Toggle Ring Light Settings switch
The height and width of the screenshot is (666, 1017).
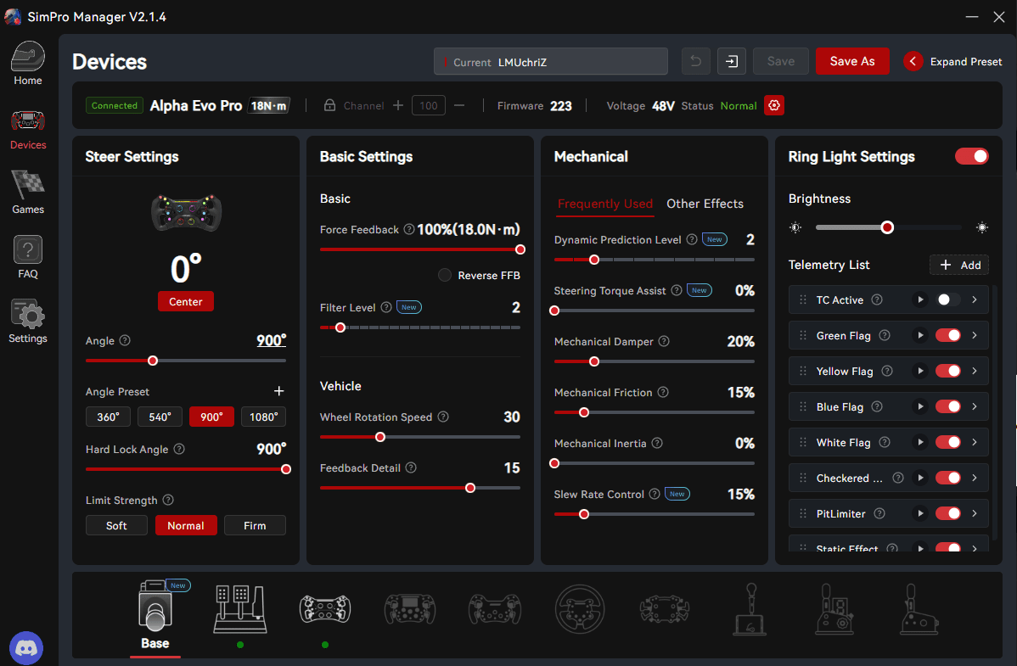click(x=972, y=156)
